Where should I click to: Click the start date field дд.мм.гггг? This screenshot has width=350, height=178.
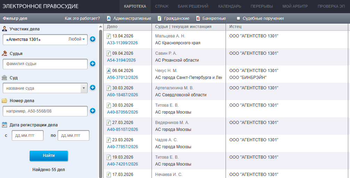(28, 135)
